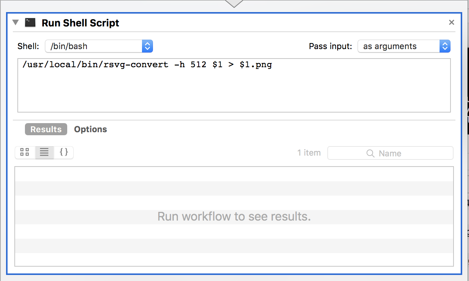Remove the action with the X button
The width and height of the screenshot is (469, 281).
451,23
